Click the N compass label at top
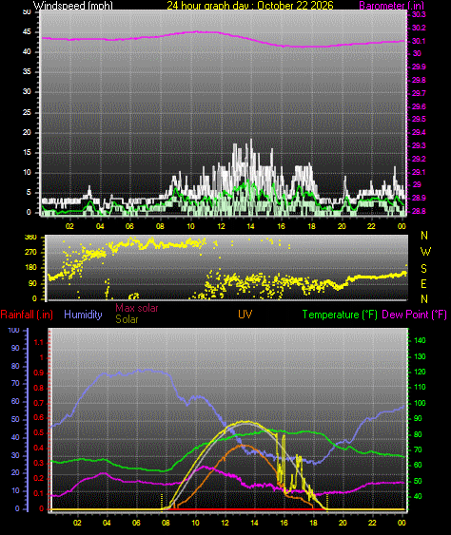Screen dimensions: 451x535 424,236
